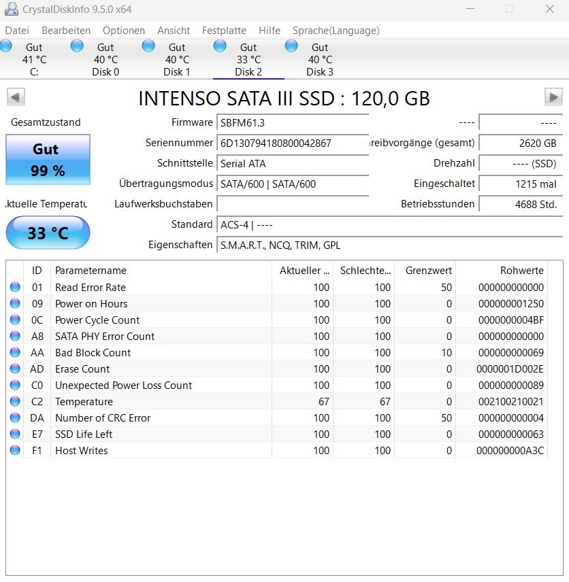Select the C: drive status orb
The height and width of the screenshot is (582, 569).
point(5,46)
